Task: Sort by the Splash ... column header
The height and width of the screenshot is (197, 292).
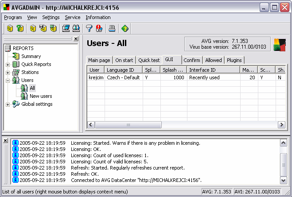Action: point(174,70)
